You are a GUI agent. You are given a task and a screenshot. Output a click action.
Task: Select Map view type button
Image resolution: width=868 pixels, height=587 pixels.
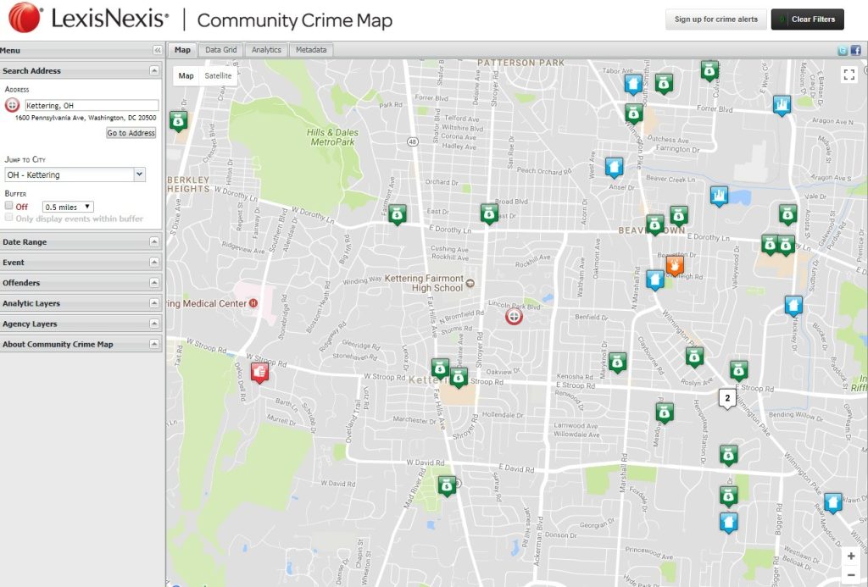click(186, 75)
